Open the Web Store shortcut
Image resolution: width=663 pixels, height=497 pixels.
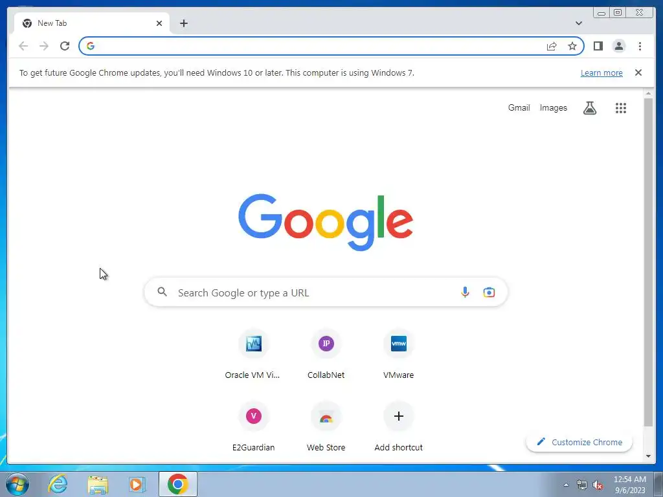326,427
